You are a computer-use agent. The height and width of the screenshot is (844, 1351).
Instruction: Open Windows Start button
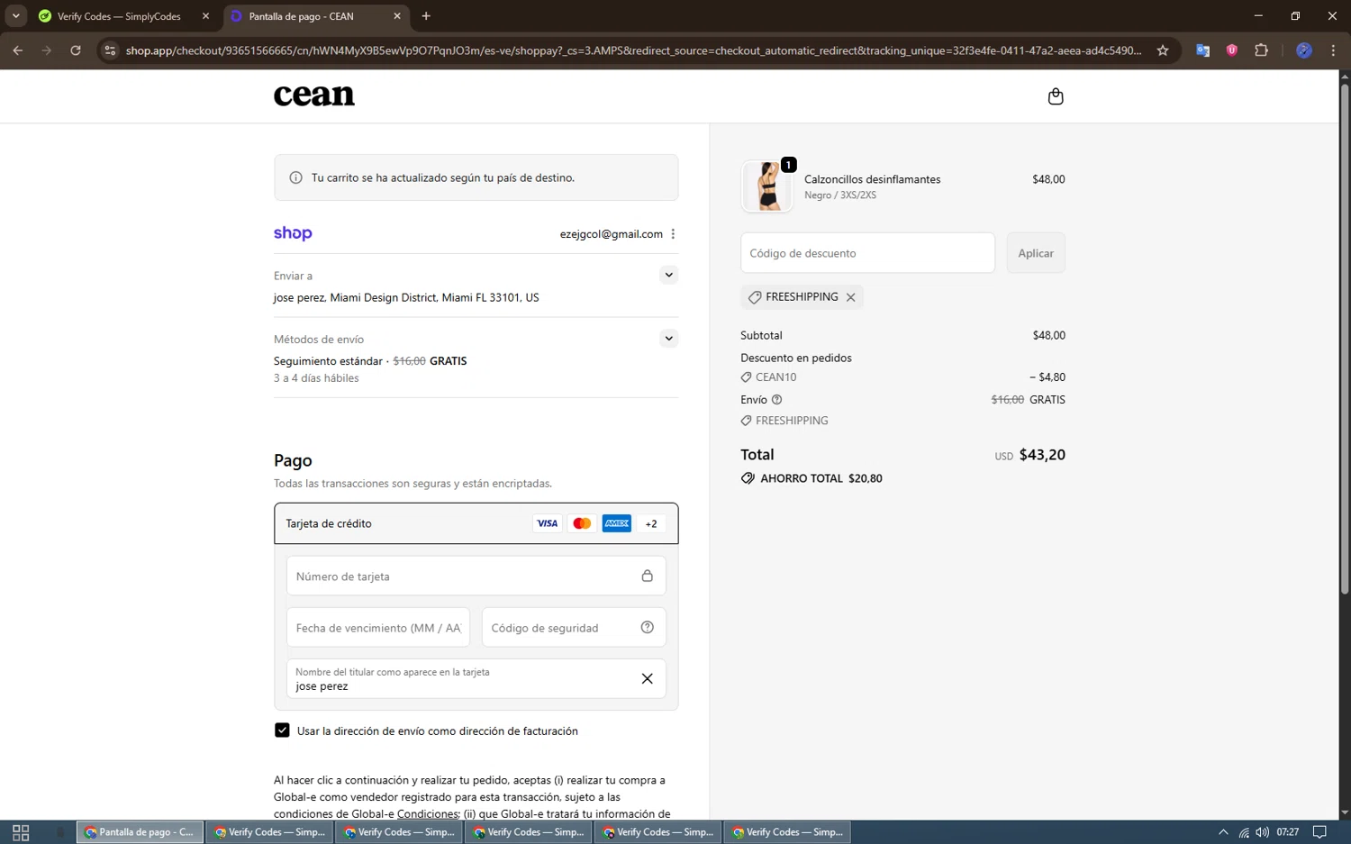21,832
